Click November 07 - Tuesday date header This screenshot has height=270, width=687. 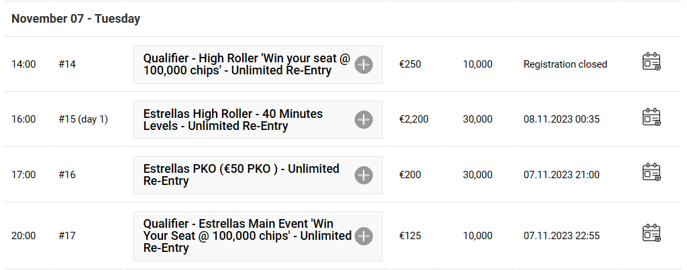point(76,19)
